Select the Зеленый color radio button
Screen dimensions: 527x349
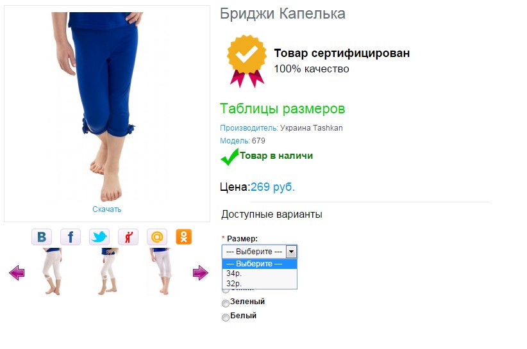(x=226, y=304)
